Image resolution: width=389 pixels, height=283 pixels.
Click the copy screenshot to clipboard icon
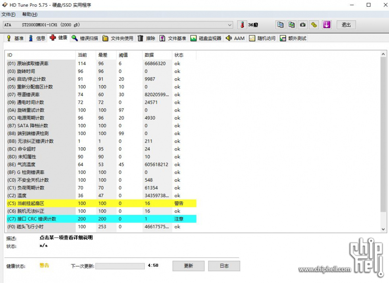click(291, 25)
